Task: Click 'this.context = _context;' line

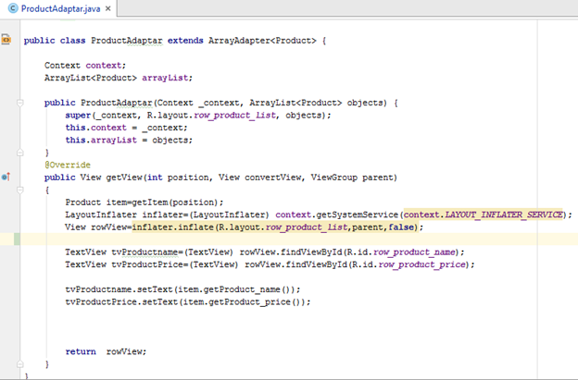Action: click(126, 128)
